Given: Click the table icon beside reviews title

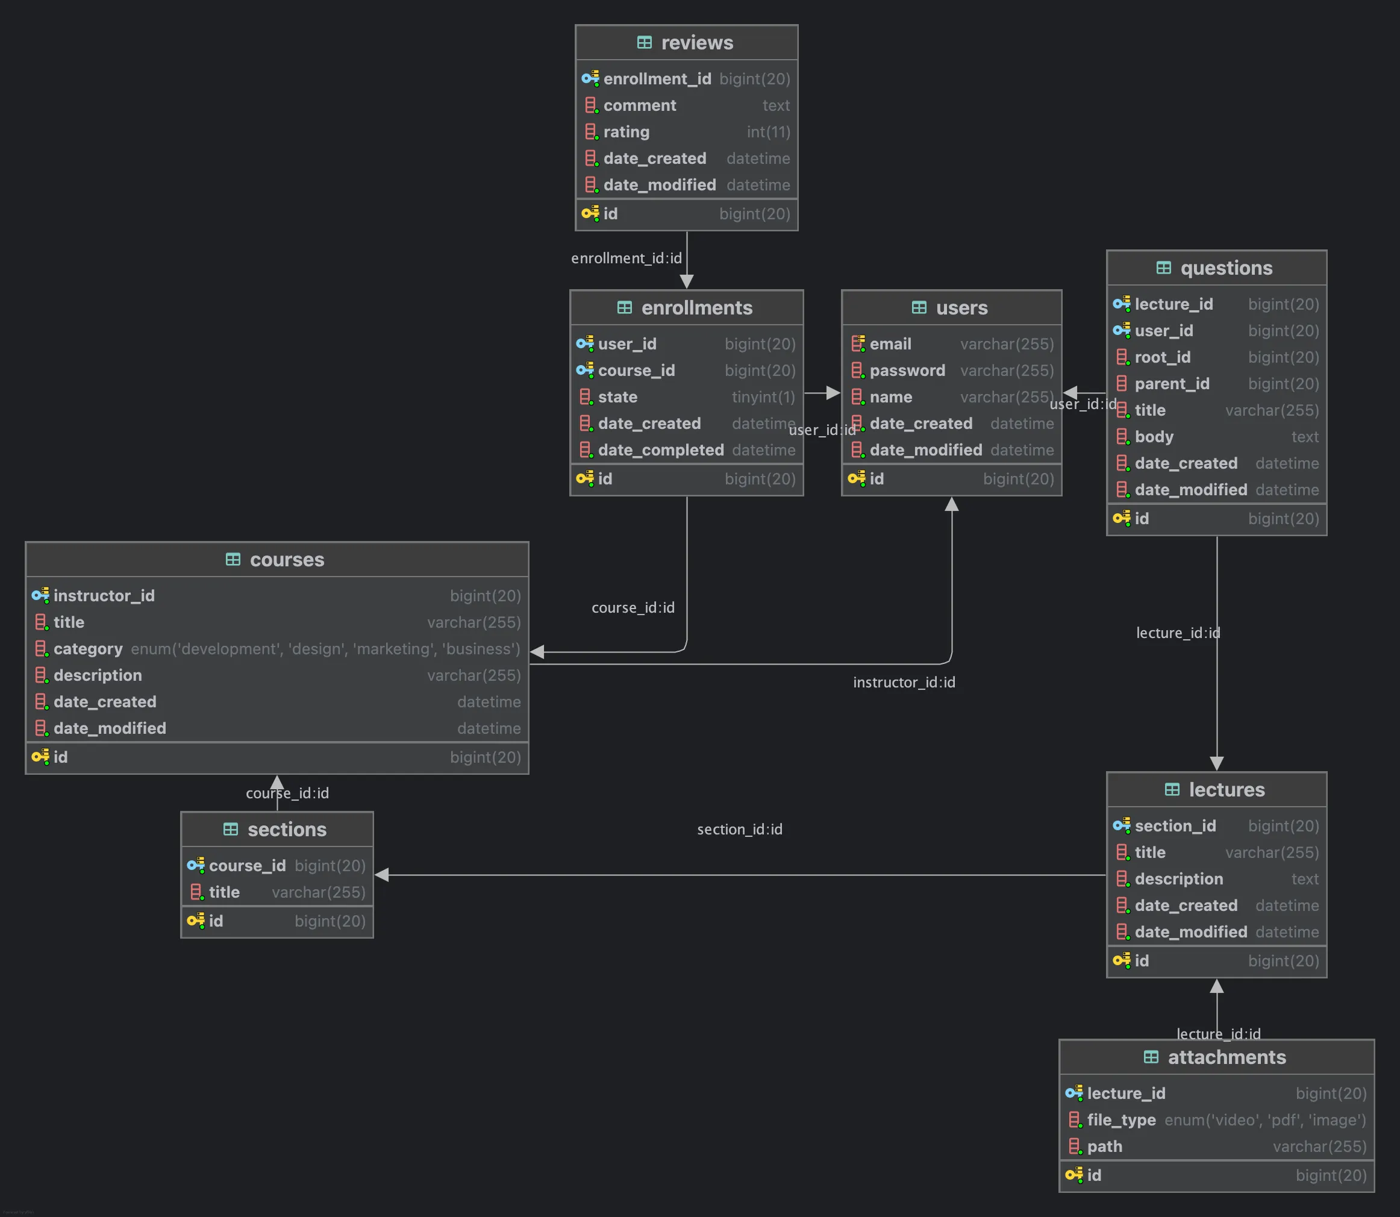Looking at the screenshot, I should click(x=645, y=43).
